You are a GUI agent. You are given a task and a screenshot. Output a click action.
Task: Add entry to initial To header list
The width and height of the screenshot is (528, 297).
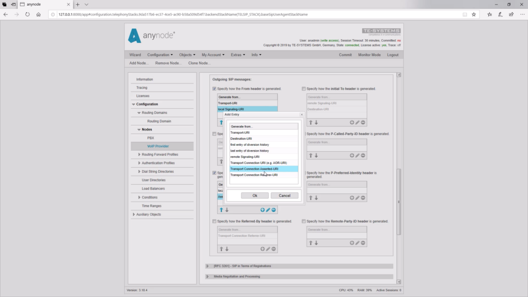tap(352, 123)
